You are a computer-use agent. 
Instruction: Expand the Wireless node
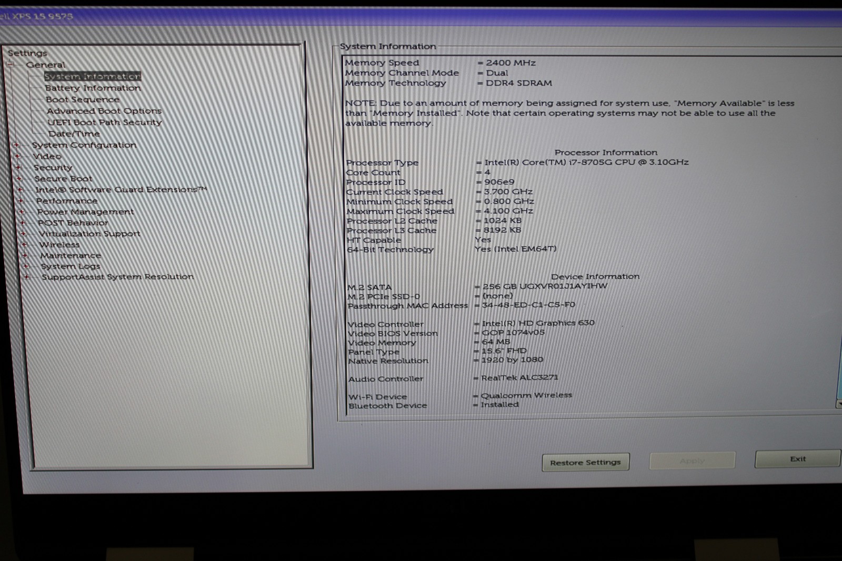(24, 244)
